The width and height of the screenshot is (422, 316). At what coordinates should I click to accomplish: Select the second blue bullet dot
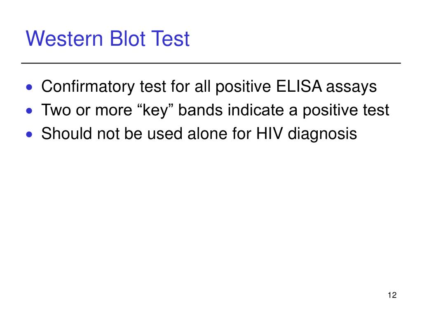tap(29, 111)
